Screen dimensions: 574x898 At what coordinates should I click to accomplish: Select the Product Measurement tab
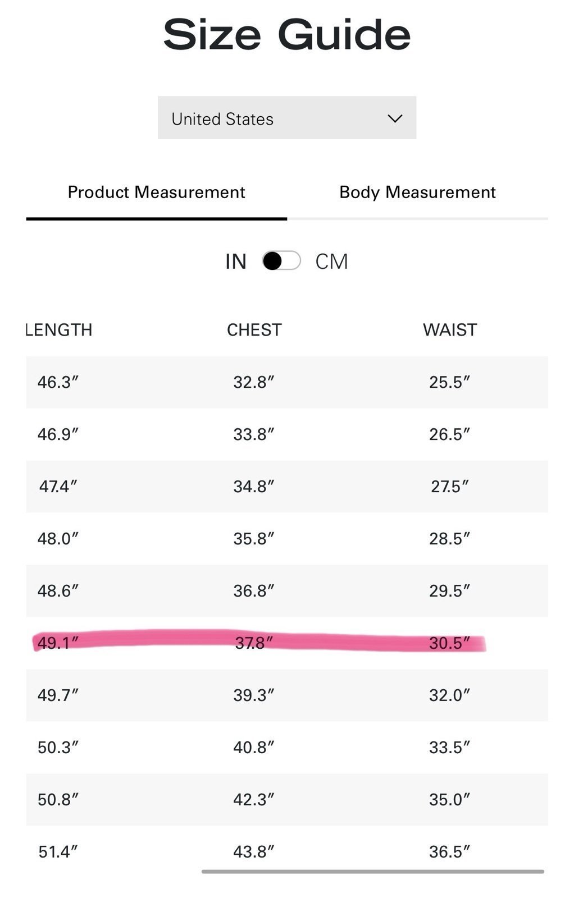point(156,193)
